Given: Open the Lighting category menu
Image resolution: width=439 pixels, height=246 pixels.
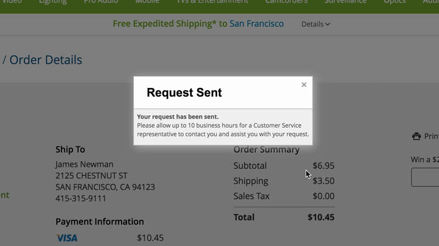Looking at the screenshot, I should tap(53, 2).
